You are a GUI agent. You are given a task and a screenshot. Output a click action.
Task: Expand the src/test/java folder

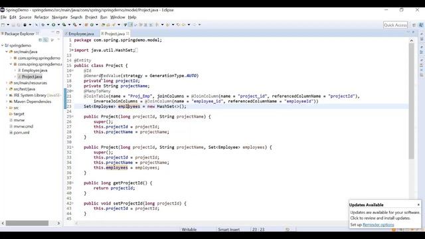[7, 89]
